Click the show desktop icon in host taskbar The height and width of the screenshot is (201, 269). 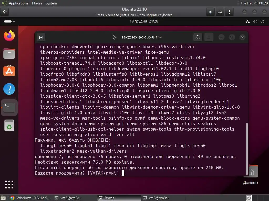(x=3, y=198)
